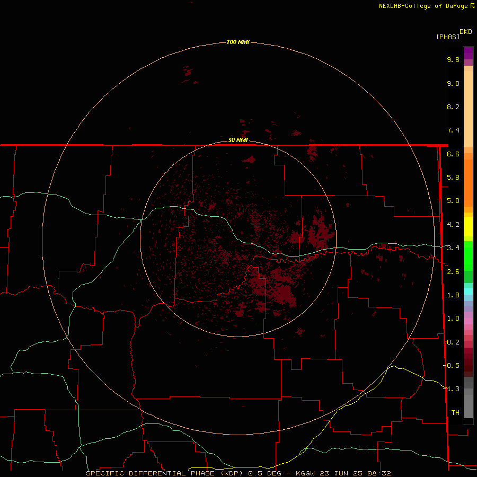Click the 1.8 scale label

(453, 295)
